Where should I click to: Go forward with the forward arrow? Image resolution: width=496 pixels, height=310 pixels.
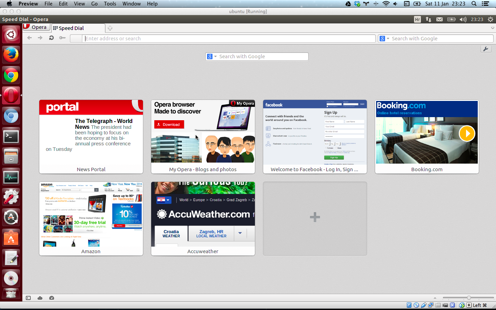coord(40,38)
